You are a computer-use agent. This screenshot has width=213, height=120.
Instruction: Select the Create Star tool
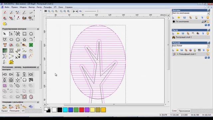point(24,39)
